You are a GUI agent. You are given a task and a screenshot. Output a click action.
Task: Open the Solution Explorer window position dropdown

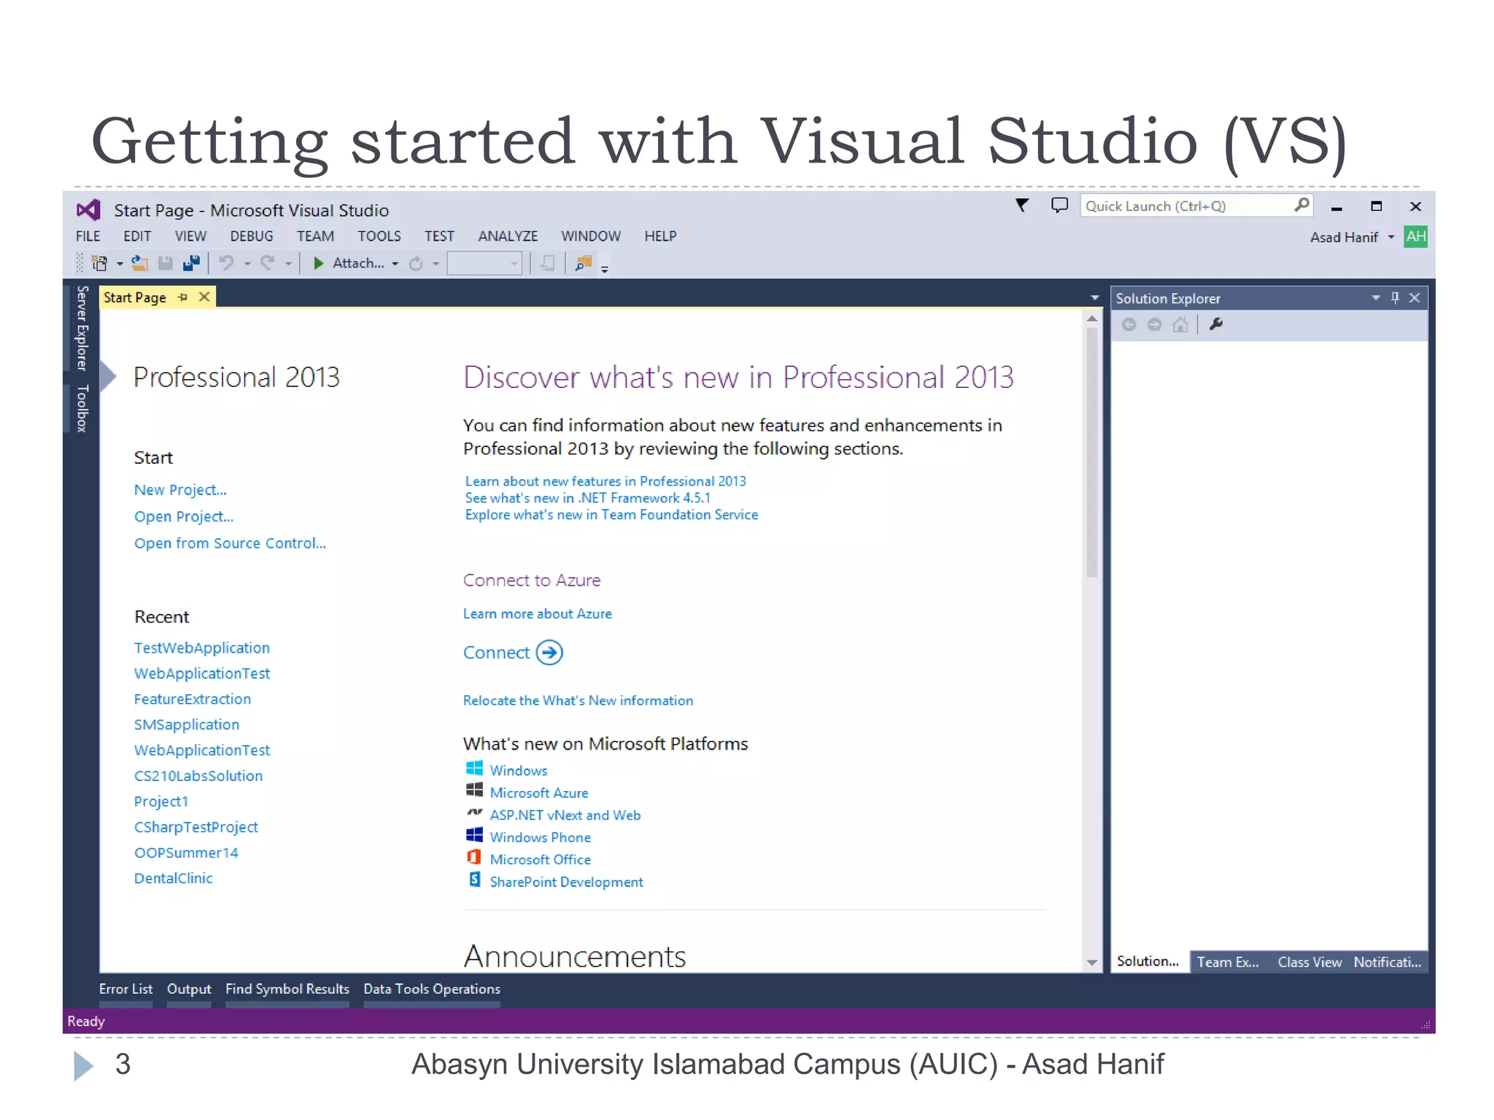[x=1375, y=297]
